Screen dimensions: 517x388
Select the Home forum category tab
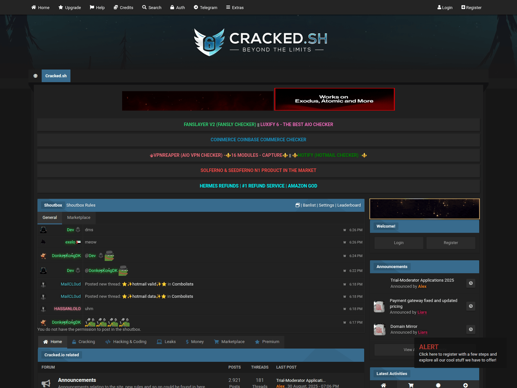(53, 342)
